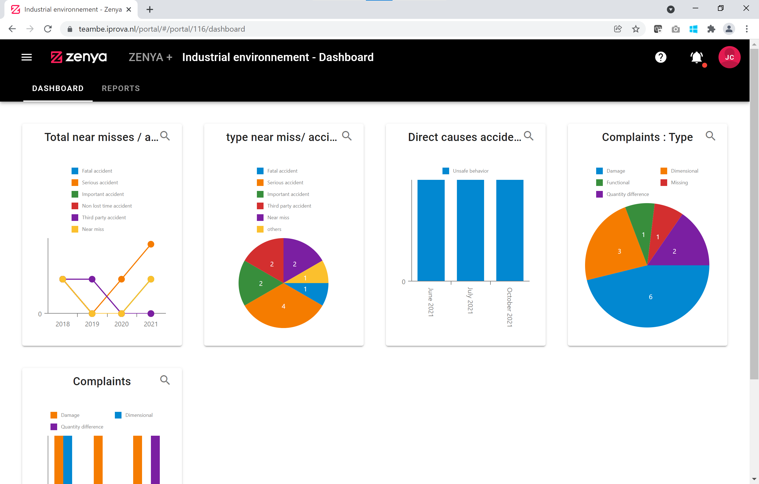Hide Quantity difference in Complaints : Type legend
The image size is (759, 484).
pyautogui.click(x=627, y=194)
